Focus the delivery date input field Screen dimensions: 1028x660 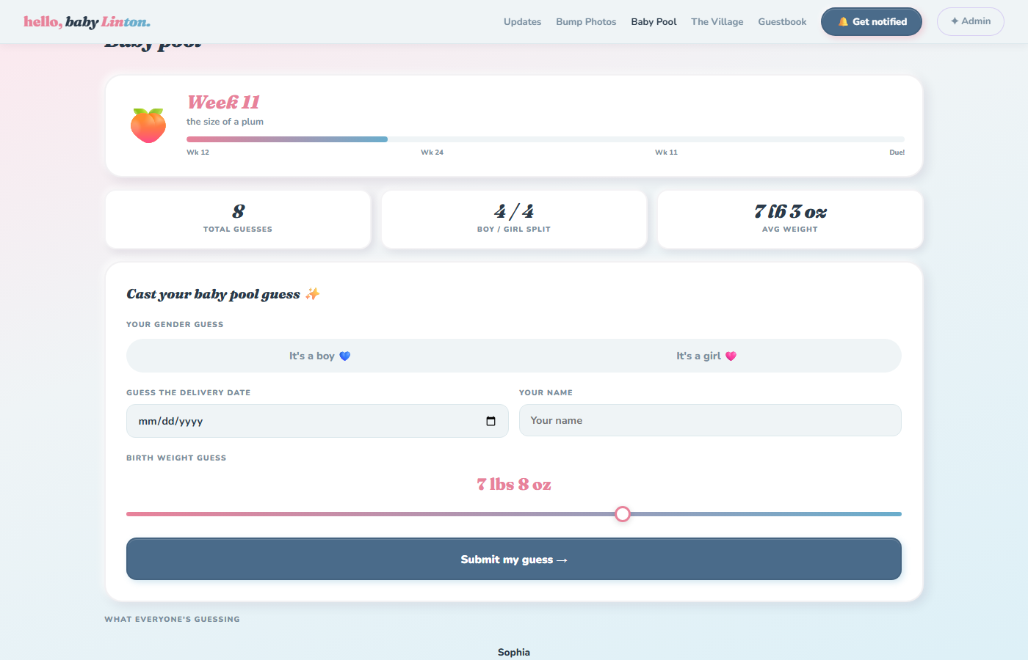point(317,421)
